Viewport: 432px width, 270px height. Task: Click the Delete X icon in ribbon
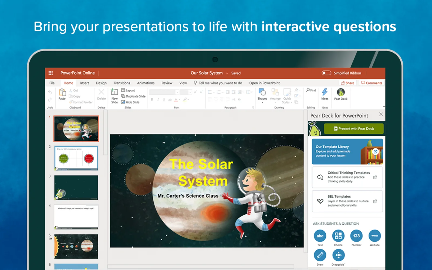click(101, 92)
